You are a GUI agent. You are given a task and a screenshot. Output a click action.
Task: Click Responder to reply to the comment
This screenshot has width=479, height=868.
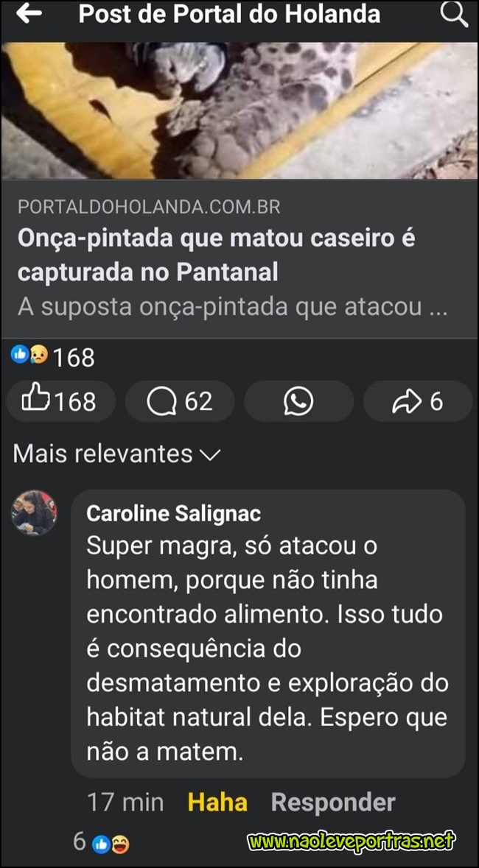click(333, 802)
